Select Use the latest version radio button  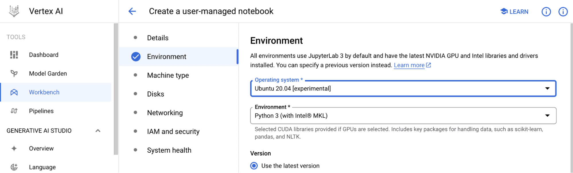[x=254, y=166]
